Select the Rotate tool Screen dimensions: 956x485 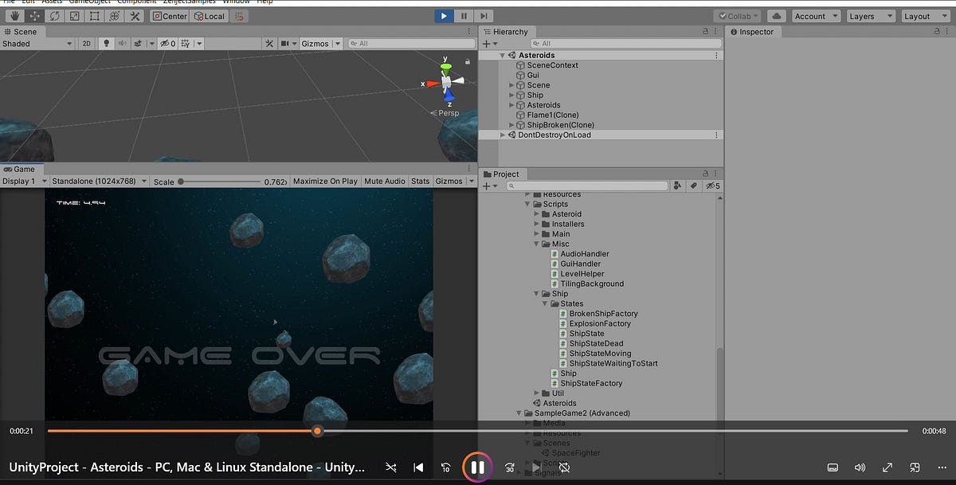point(53,16)
